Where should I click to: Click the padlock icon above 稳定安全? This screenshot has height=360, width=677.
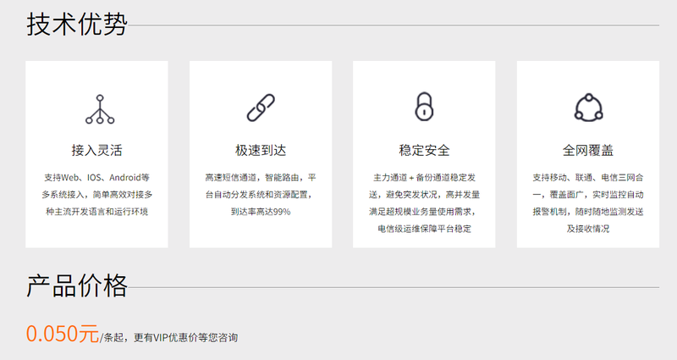[x=424, y=107]
